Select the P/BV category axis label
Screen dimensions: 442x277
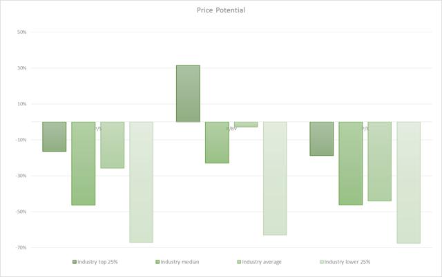coord(231,129)
